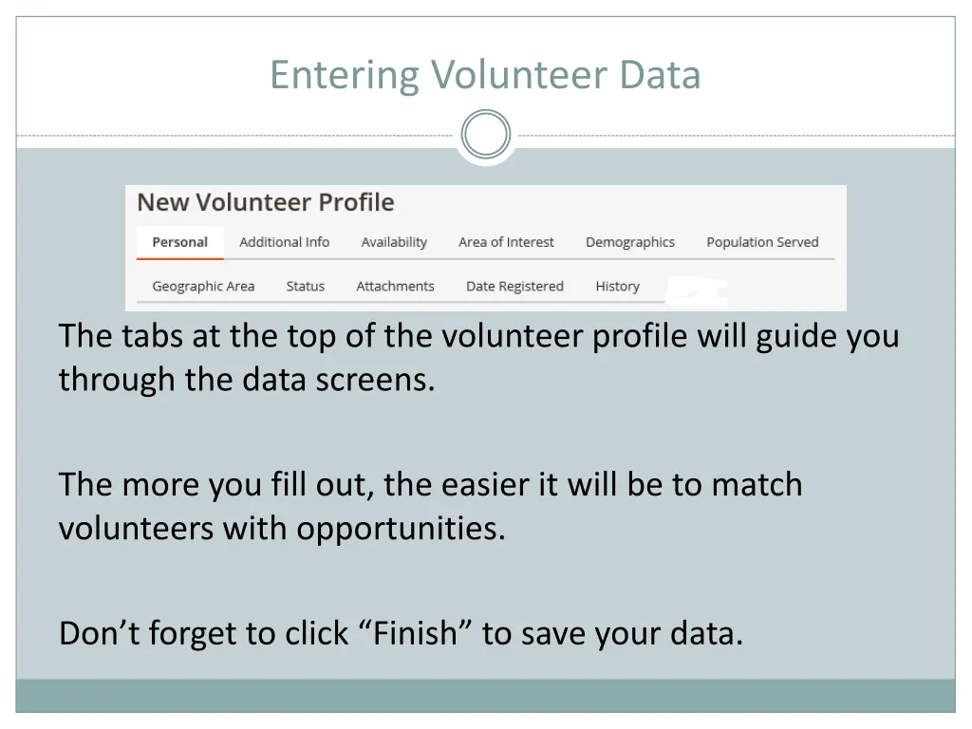Open the History tab
This screenshot has height=729, width=972.
(x=617, y=287)
